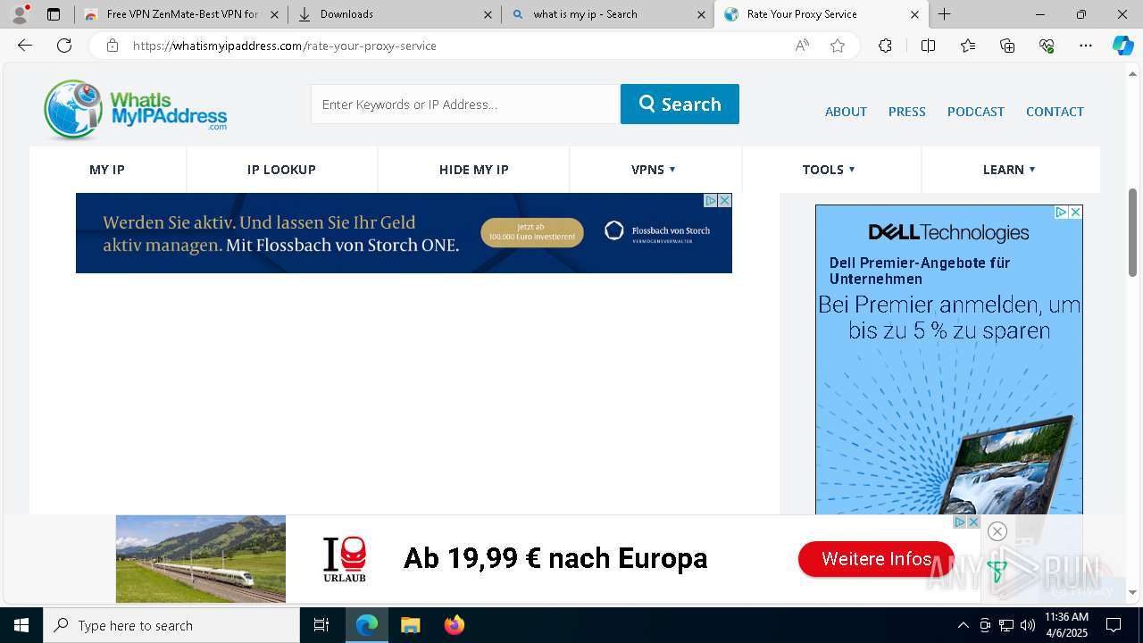Open the Extensions puzzle icon

coord(885,46)
